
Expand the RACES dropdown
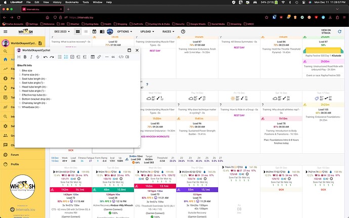168,32
